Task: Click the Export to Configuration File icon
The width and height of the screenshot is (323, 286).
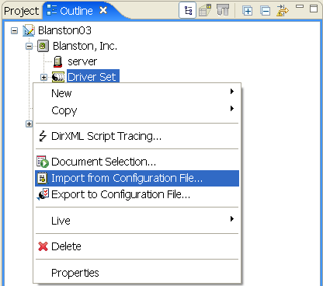Action: click(43, 194)
